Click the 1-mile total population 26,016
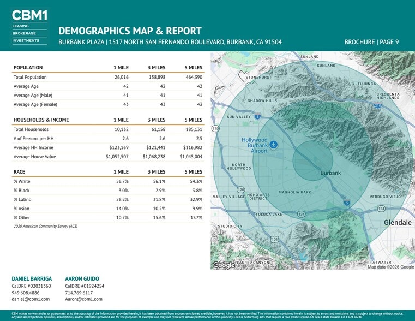This screenshot has height=321, width=415. [x=122, y=77]
